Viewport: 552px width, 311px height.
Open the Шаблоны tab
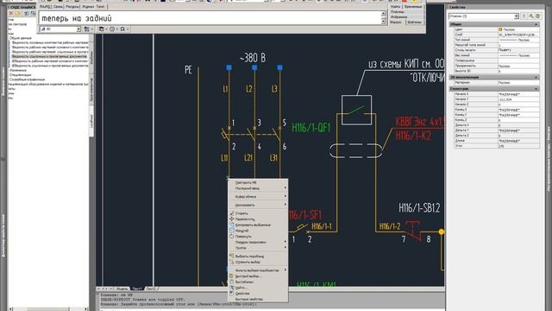tap(414, 22)
